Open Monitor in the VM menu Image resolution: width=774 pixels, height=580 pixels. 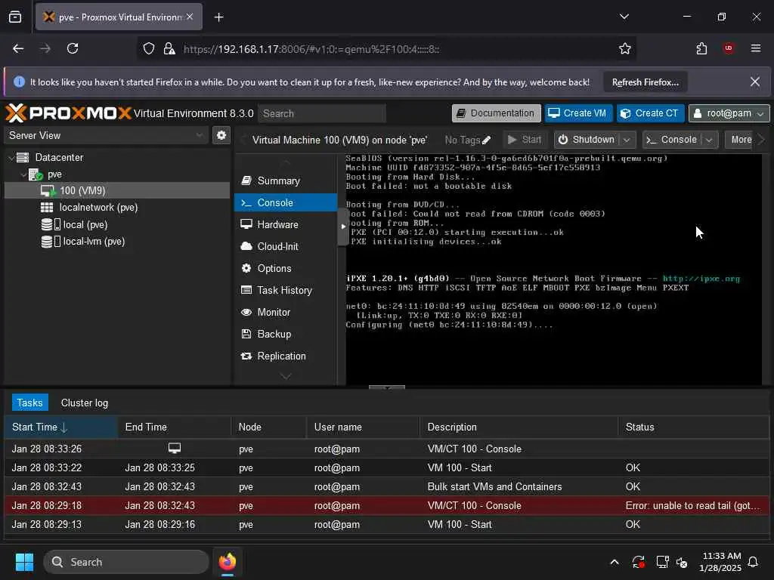[285, 312]
